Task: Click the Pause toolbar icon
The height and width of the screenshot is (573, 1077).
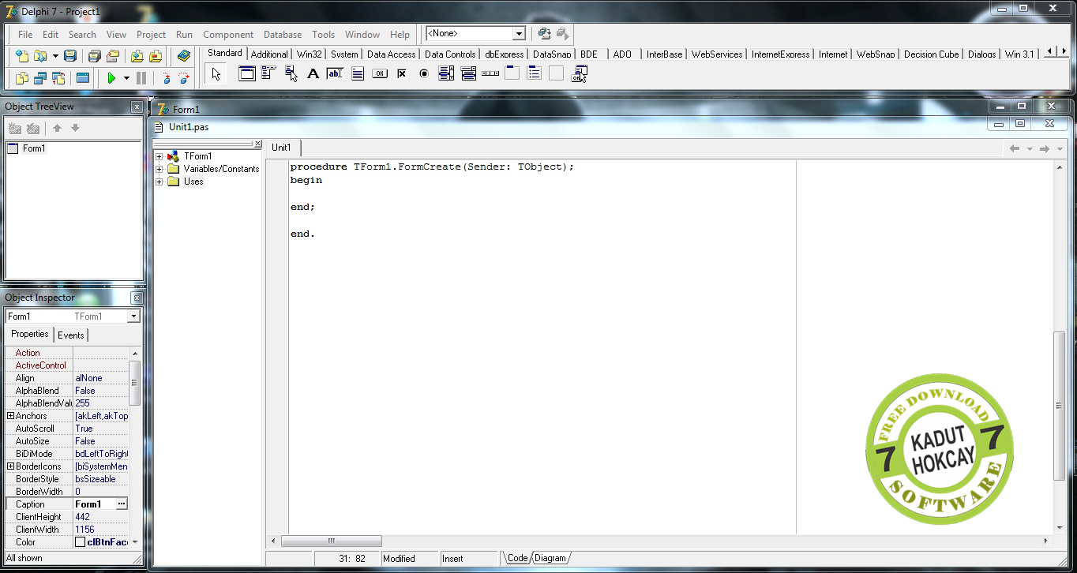Action: coord(141,78)
